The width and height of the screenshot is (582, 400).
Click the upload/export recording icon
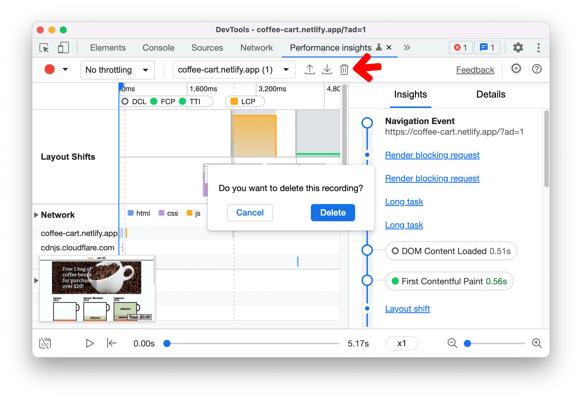click(309, 69)
